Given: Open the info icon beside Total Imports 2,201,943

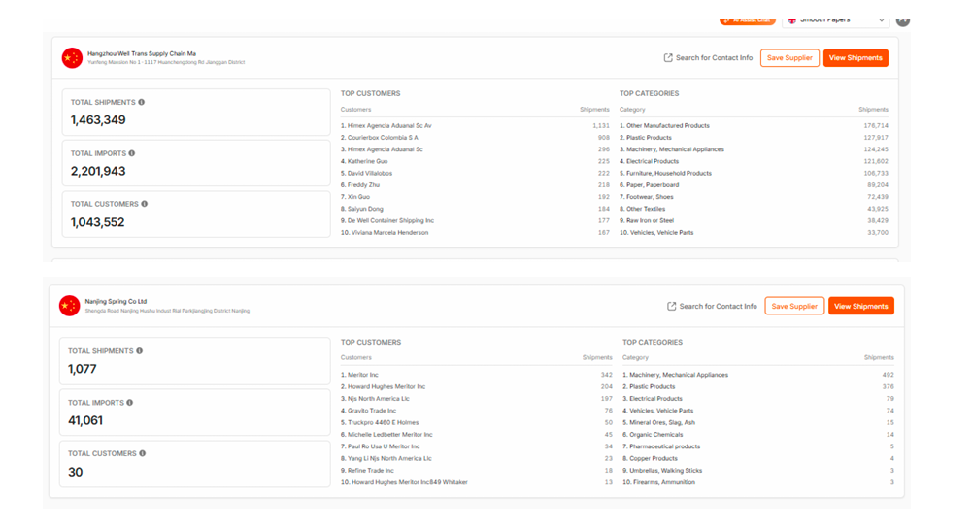Looking at the screenshot, I should coord(131,153).
